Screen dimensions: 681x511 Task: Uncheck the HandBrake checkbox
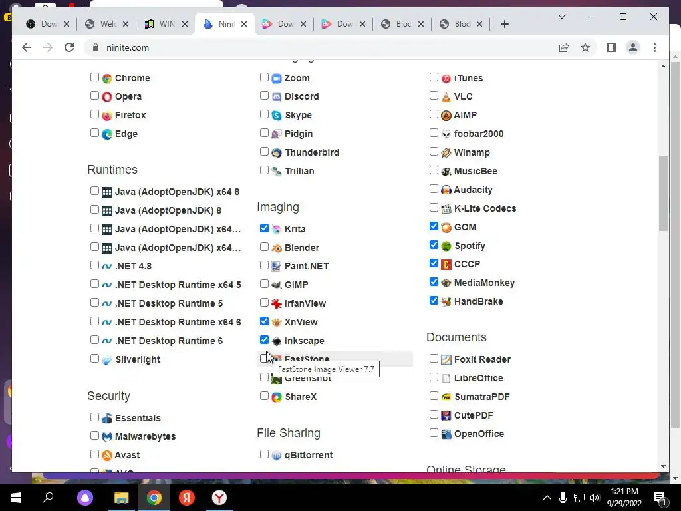click(x=434, y=300)
